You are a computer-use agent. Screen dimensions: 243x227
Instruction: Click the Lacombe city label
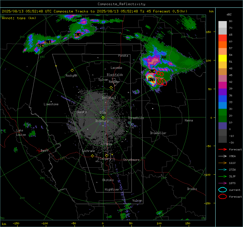pyautogui.click(x=116, y=68)
